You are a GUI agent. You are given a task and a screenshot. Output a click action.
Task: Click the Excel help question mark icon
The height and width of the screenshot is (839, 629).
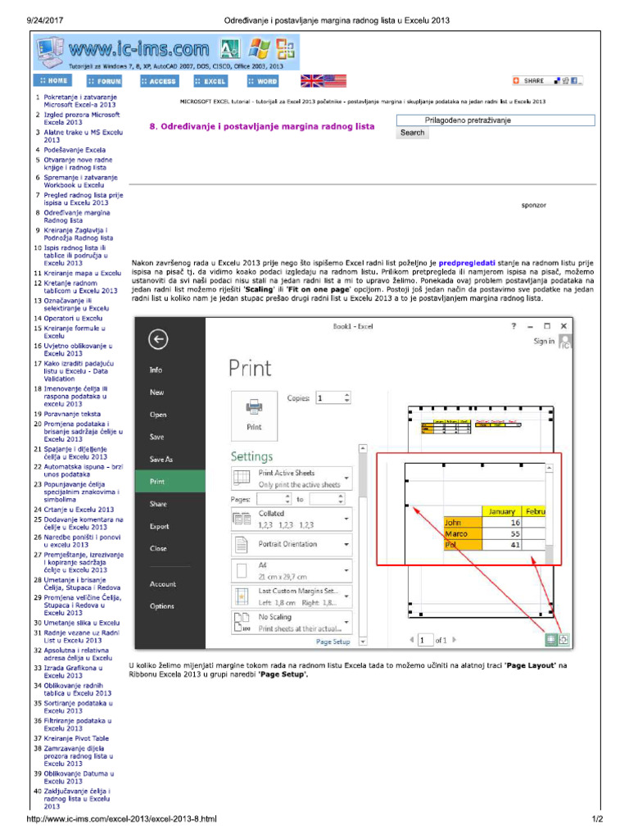point(514,326)
